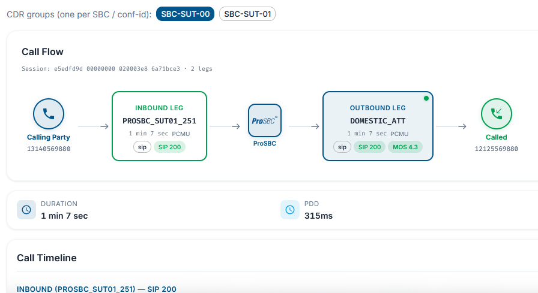Click the sip badge in Outbound Leg
The height and width of the screenshot is (293, 538).
pyautogui.click(x=342, y=147)
